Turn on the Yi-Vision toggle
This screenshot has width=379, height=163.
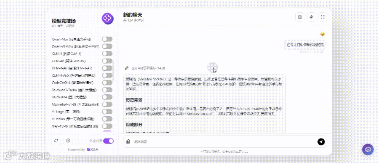[x=107, y=119]
